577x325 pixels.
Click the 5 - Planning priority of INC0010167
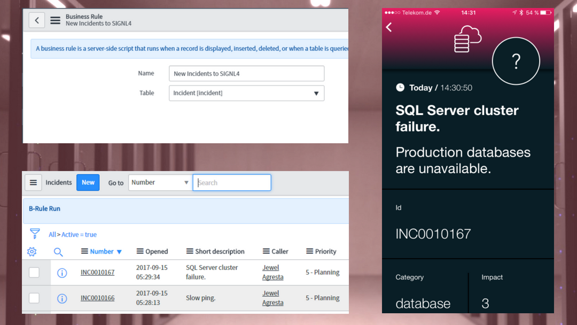322,273
